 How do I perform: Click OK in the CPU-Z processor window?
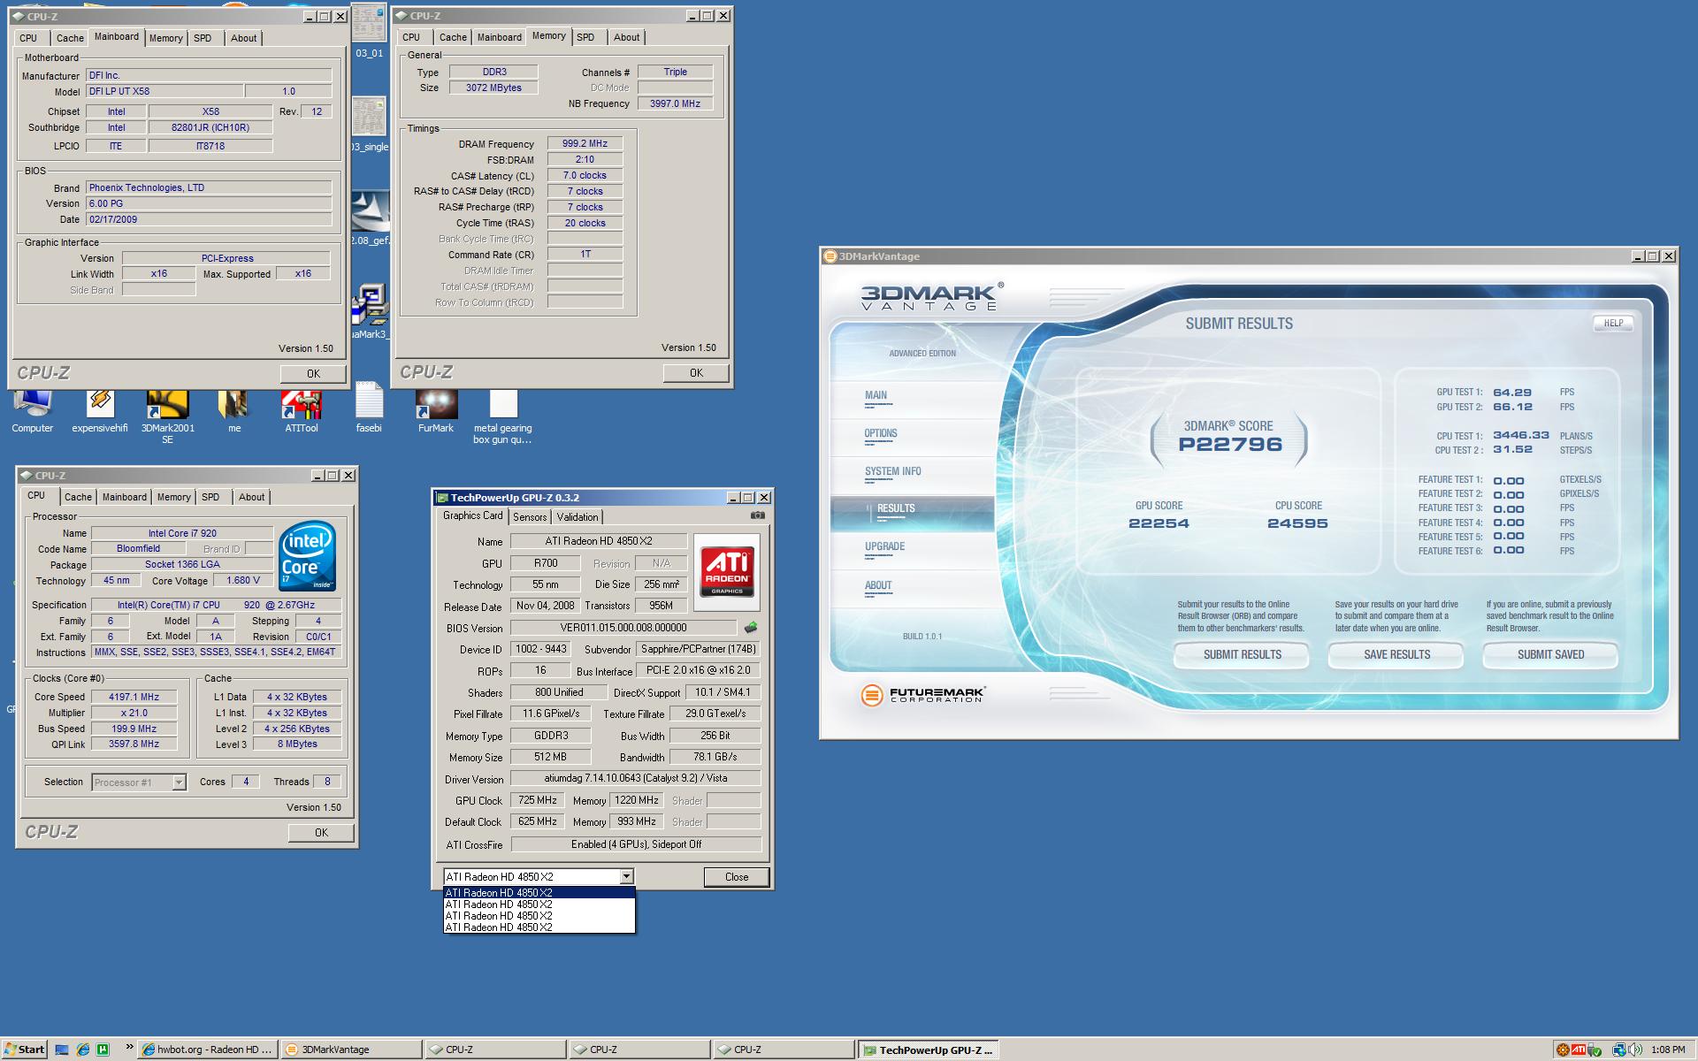tap(321, 833)
